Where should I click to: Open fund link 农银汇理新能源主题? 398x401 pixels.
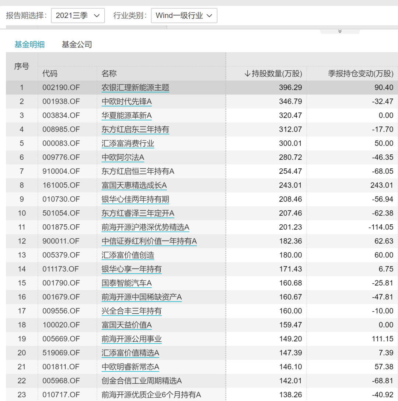(135, 88)
